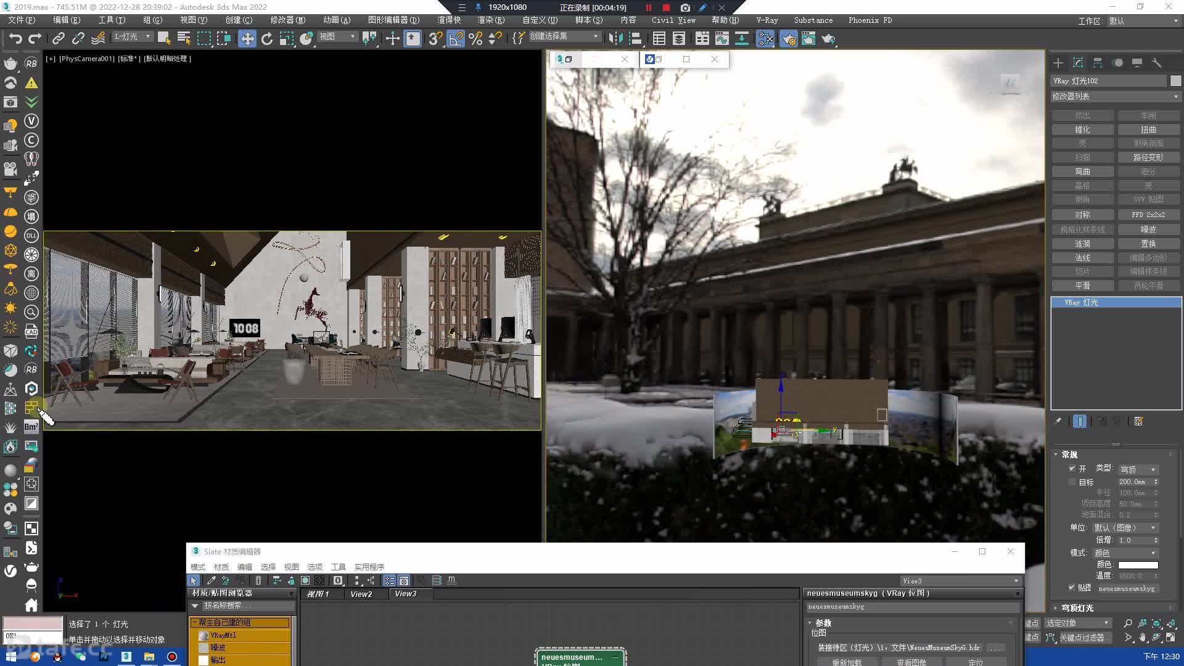Image resolution: width=1184 pixels, height=666 pixels.
Task: Open the 视图 reference coordinate dropdown
Action: 337,36
